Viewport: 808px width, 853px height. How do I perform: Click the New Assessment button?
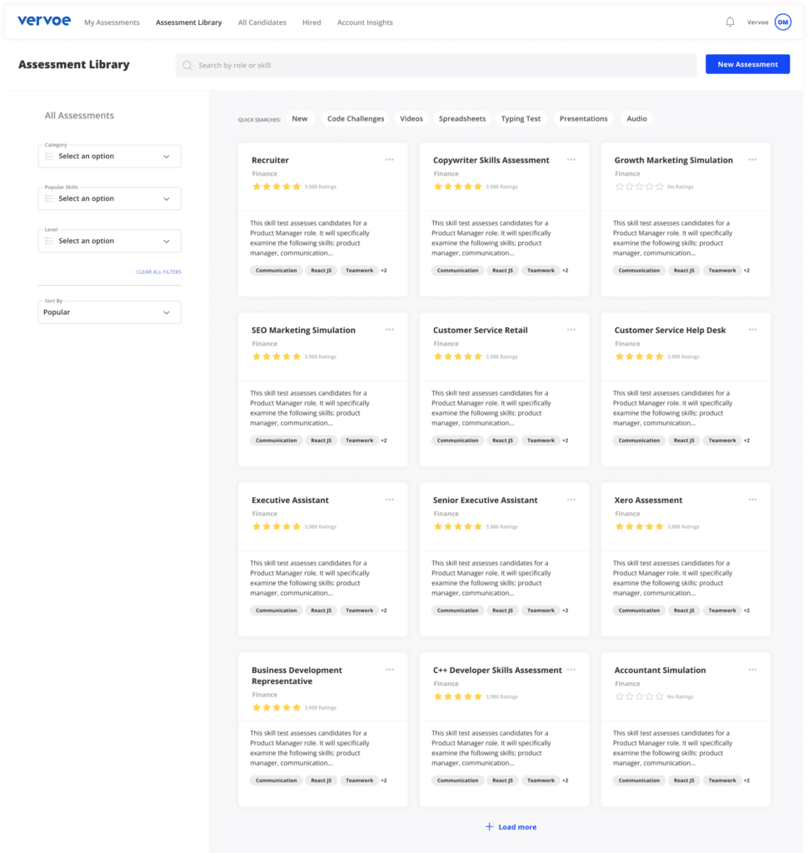[747, 64]
